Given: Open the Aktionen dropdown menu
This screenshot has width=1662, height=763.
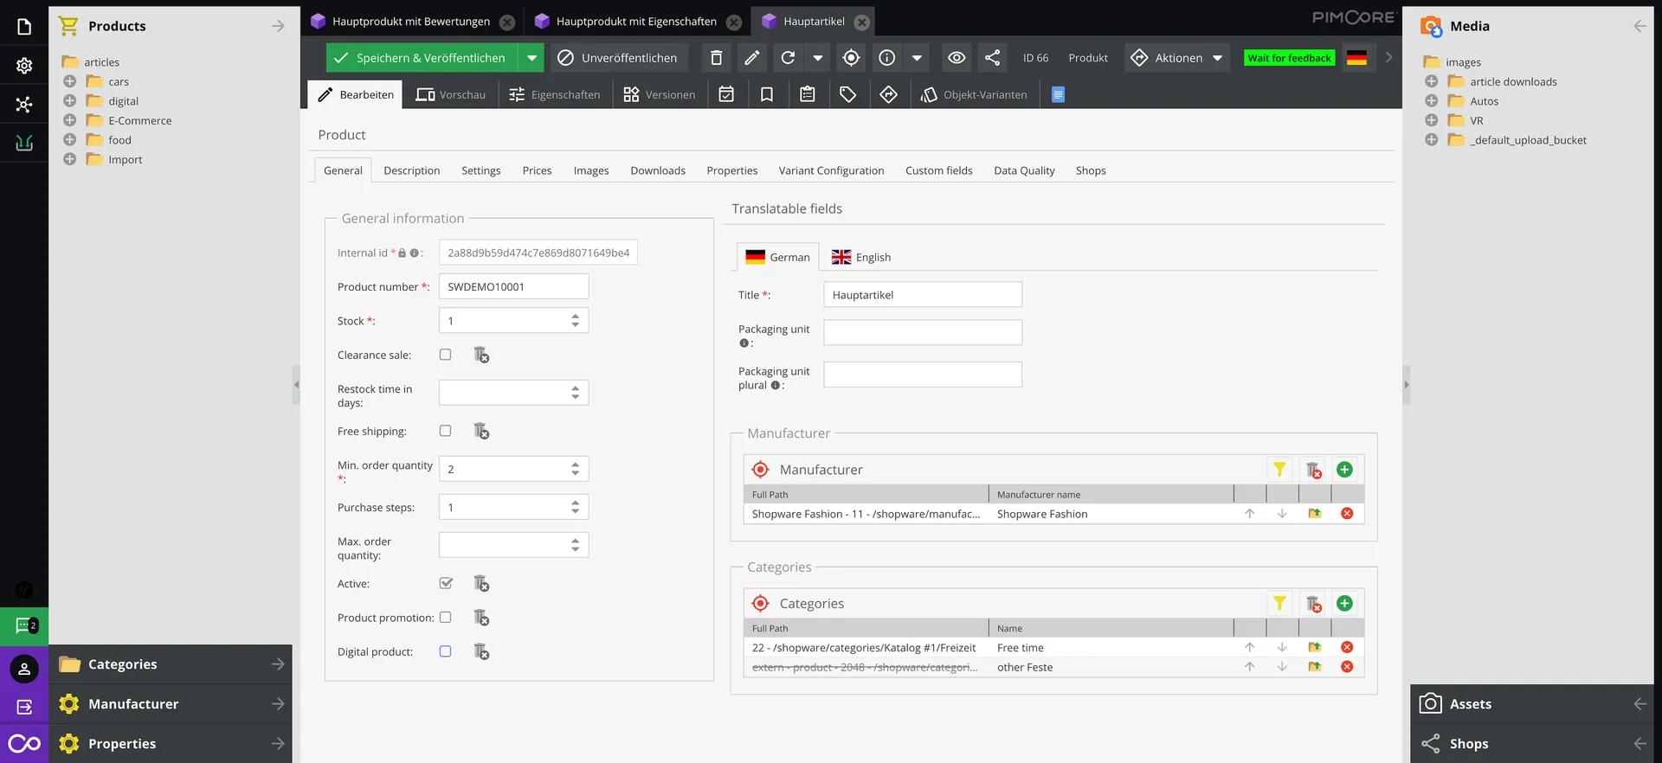Looking at the screenshot, I should click(x=1177, y=58).
